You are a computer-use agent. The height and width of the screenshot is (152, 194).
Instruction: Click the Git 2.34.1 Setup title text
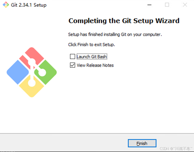click(29, 5)
